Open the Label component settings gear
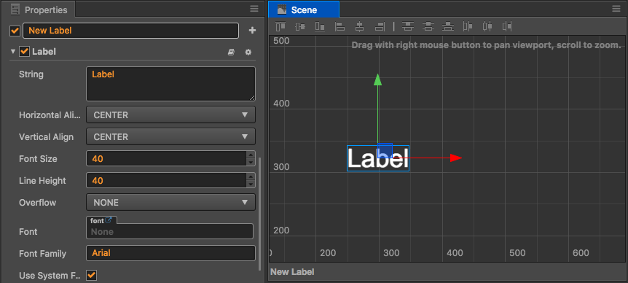The image size is (628, 283). 248,52
